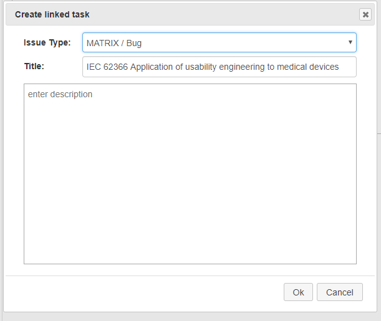Click the small triangle in Issue Type field
This screenshot has width=381, height=321.
coord(350,42)
